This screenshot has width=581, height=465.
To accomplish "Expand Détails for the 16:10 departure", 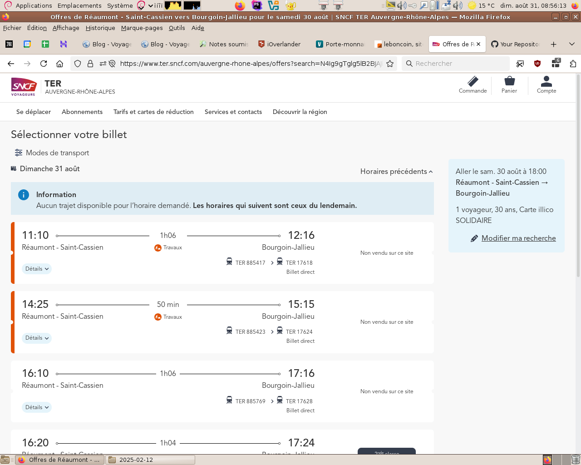I will [x=37, y=407].
